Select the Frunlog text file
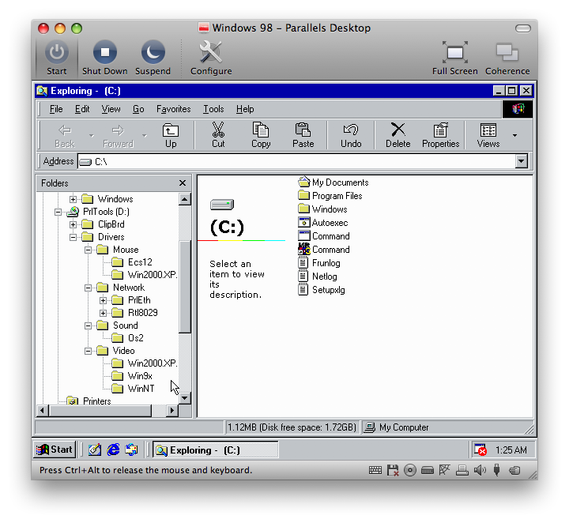Viewport: 569px width, 523px height. point(319,262)
